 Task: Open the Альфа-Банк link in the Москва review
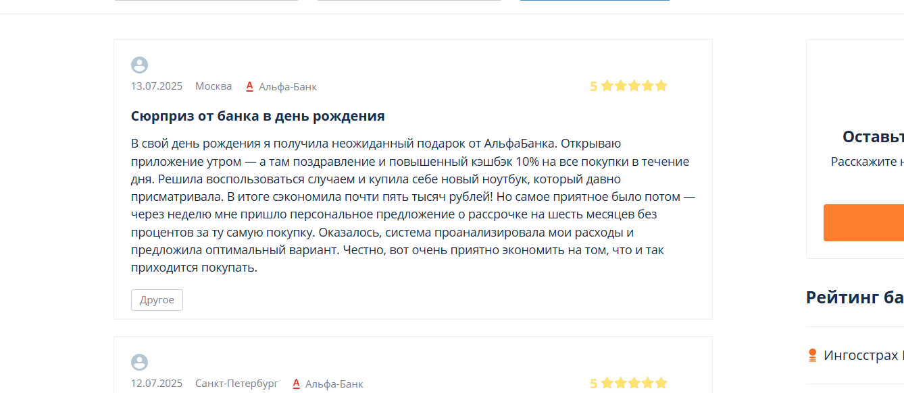[288, 86]
